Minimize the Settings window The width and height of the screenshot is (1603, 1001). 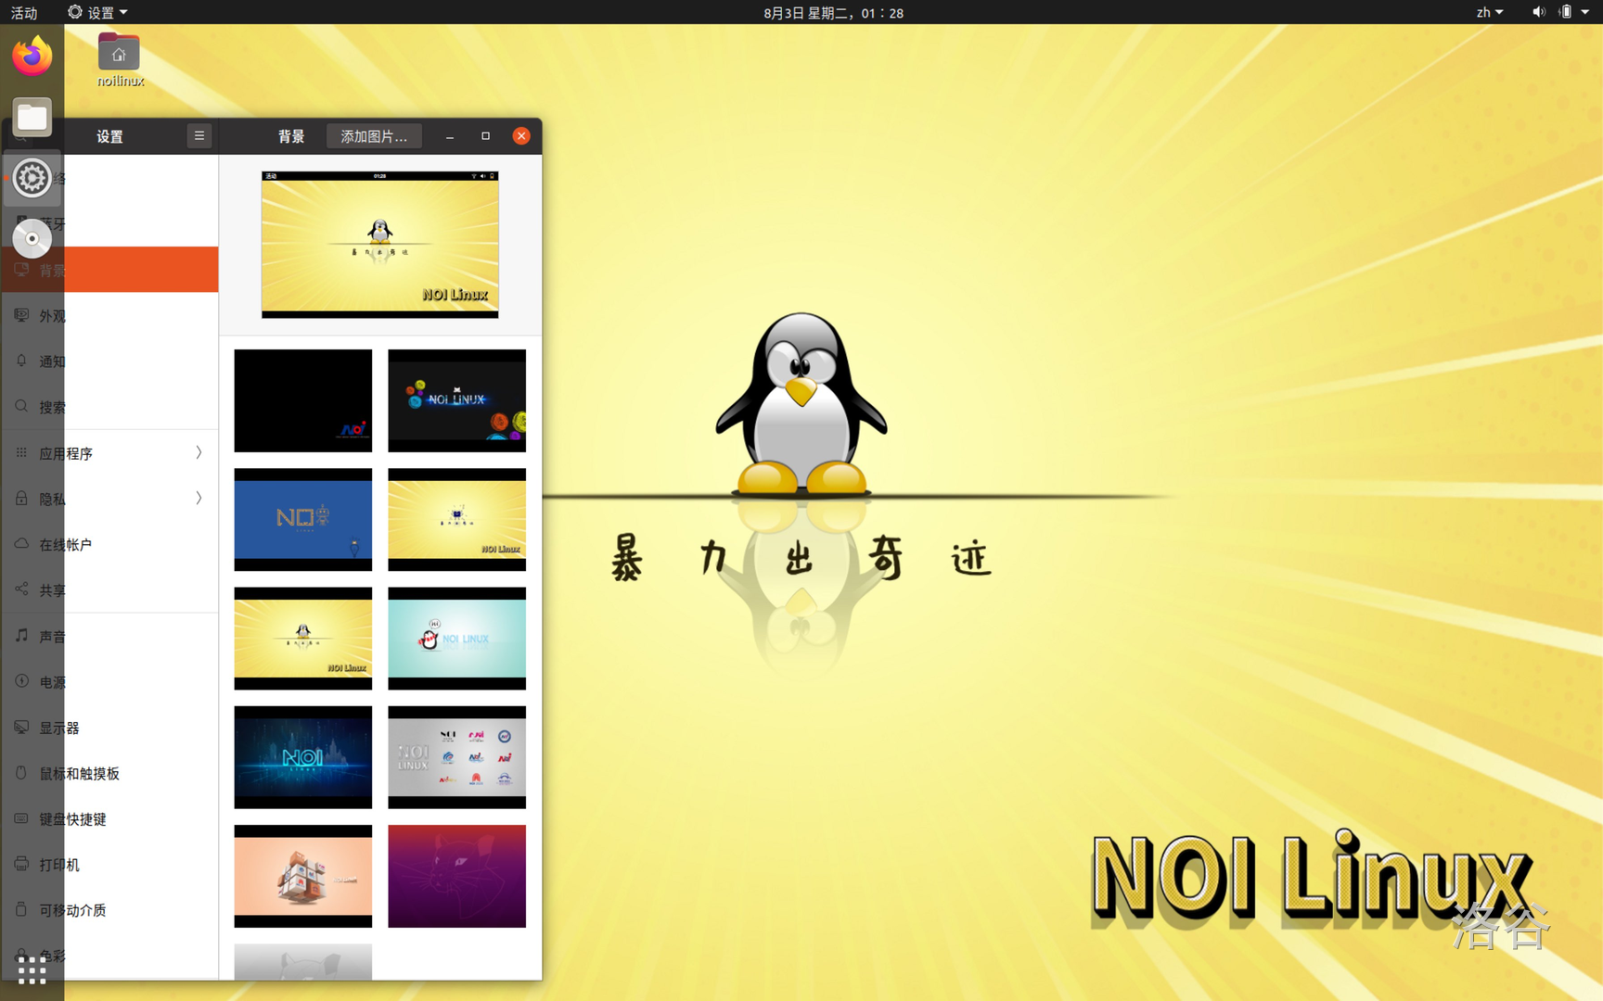point(450,136)
